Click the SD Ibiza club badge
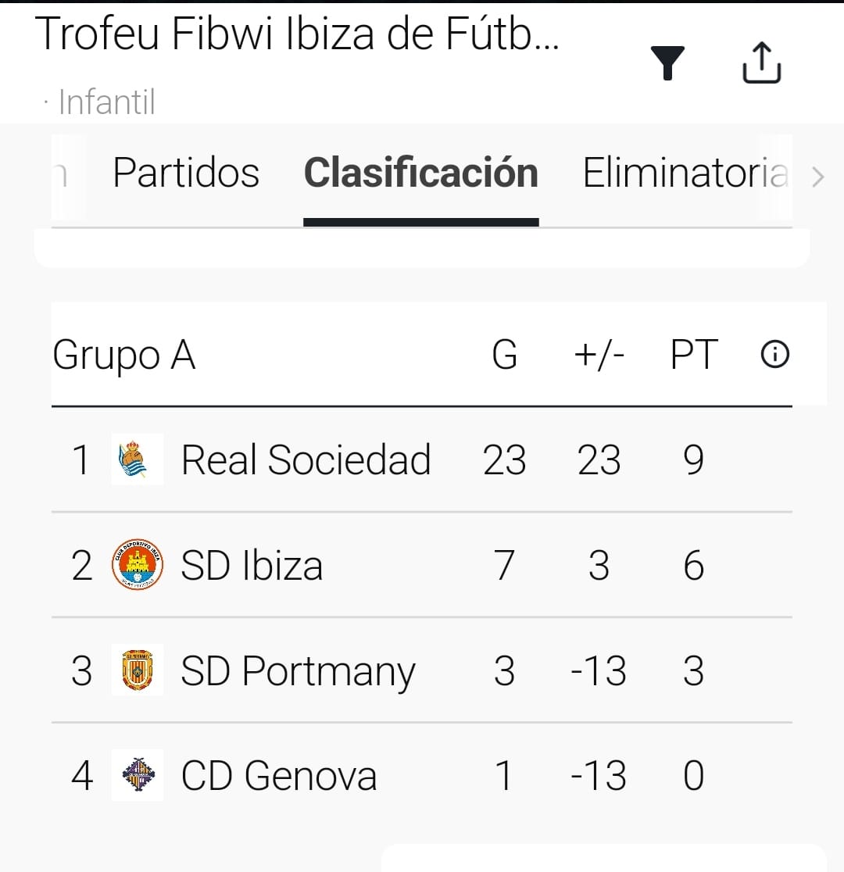Viewport: 844px width, 872px height. tap(138, 565)
